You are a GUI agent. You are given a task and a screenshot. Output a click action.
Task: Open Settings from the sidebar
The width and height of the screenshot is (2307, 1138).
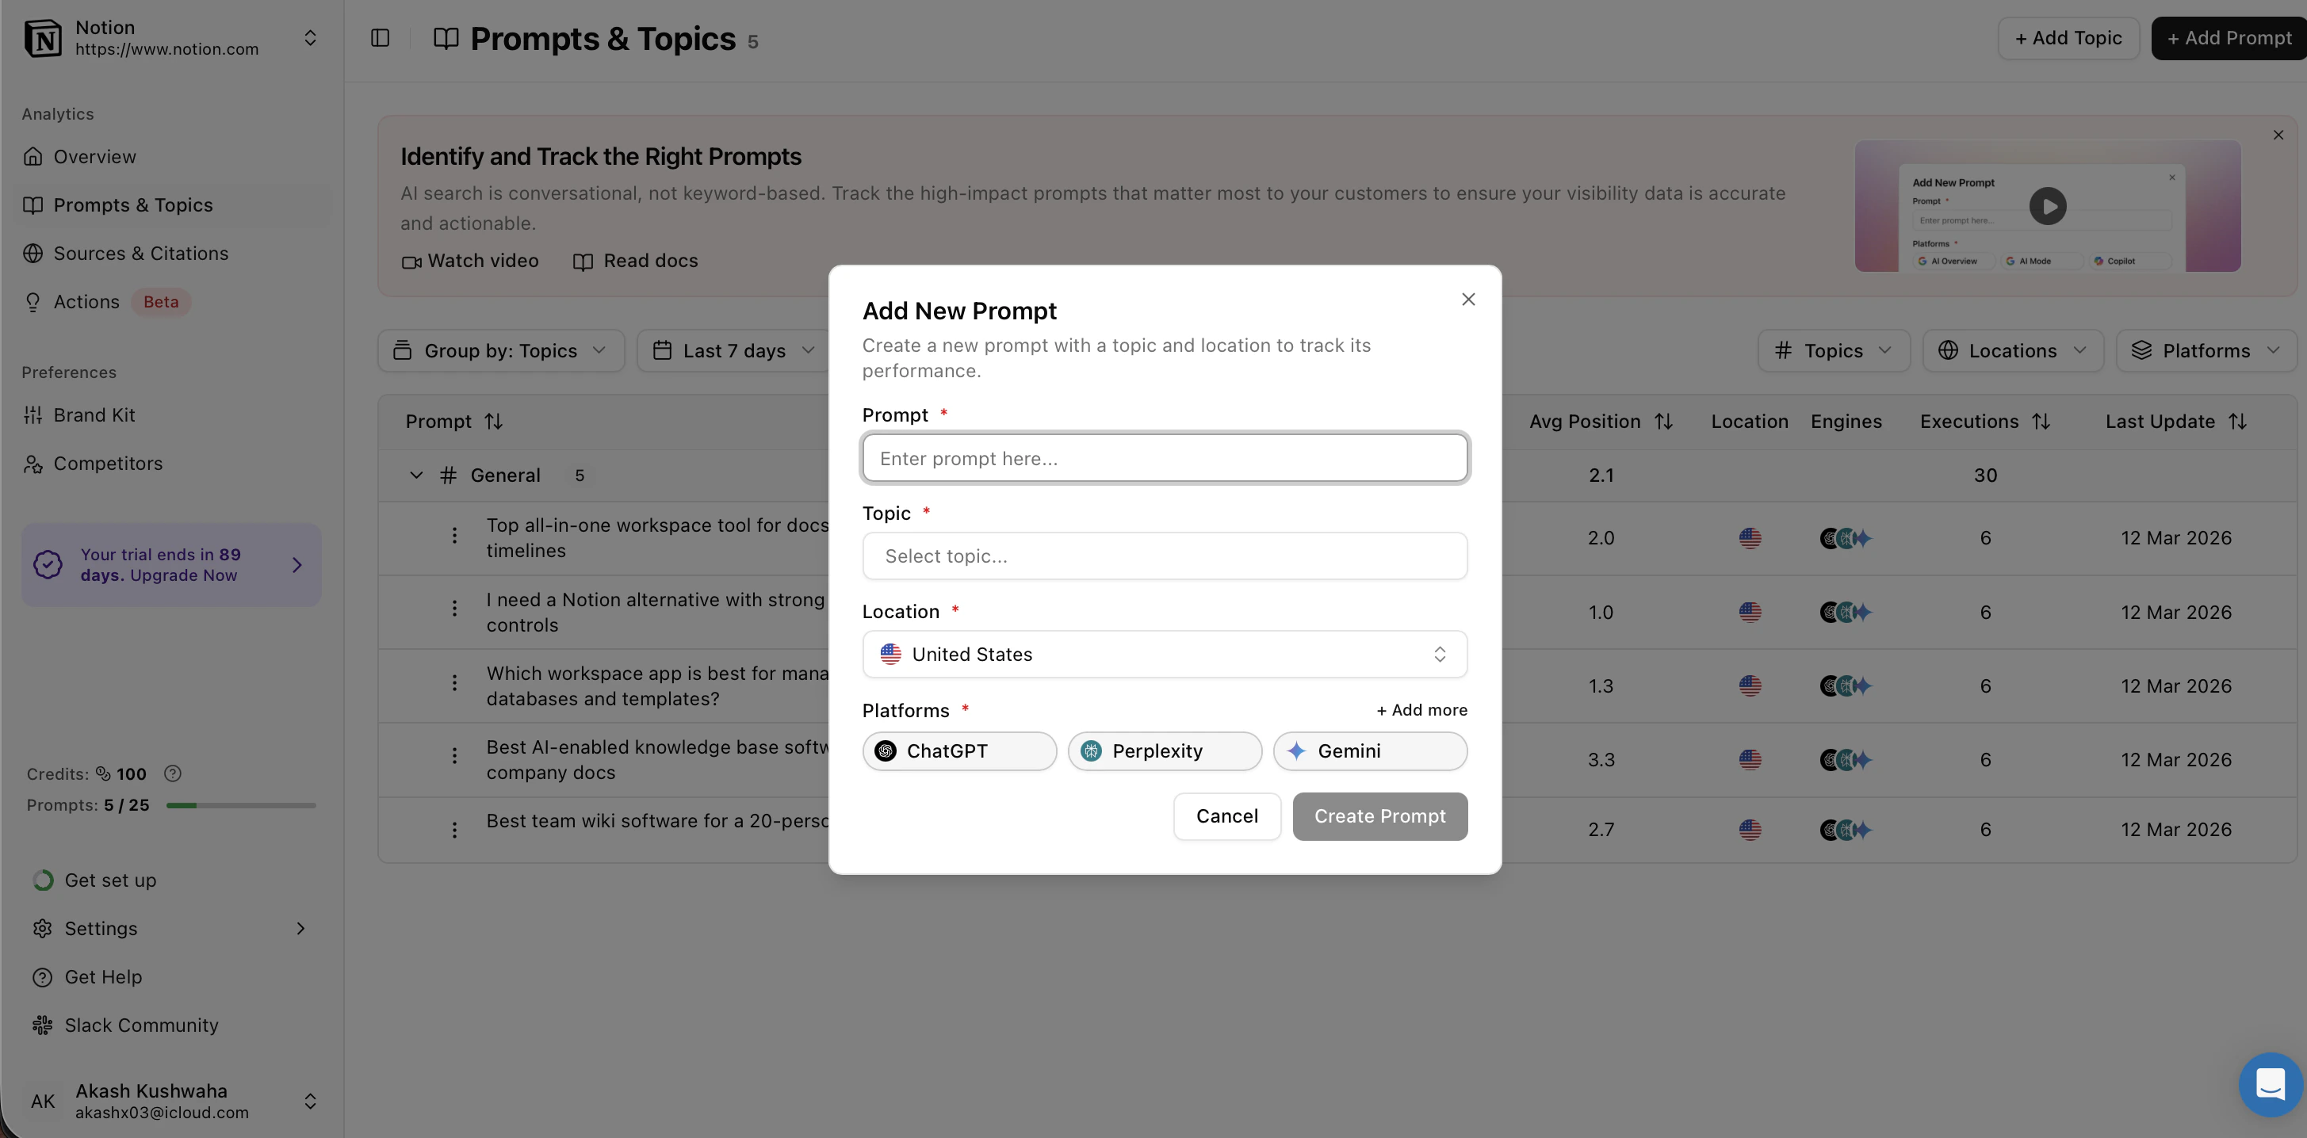101,929
